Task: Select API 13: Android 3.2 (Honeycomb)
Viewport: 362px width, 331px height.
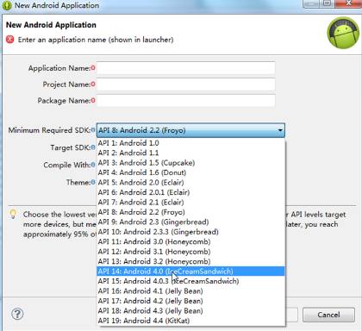Action: point(190,261)
